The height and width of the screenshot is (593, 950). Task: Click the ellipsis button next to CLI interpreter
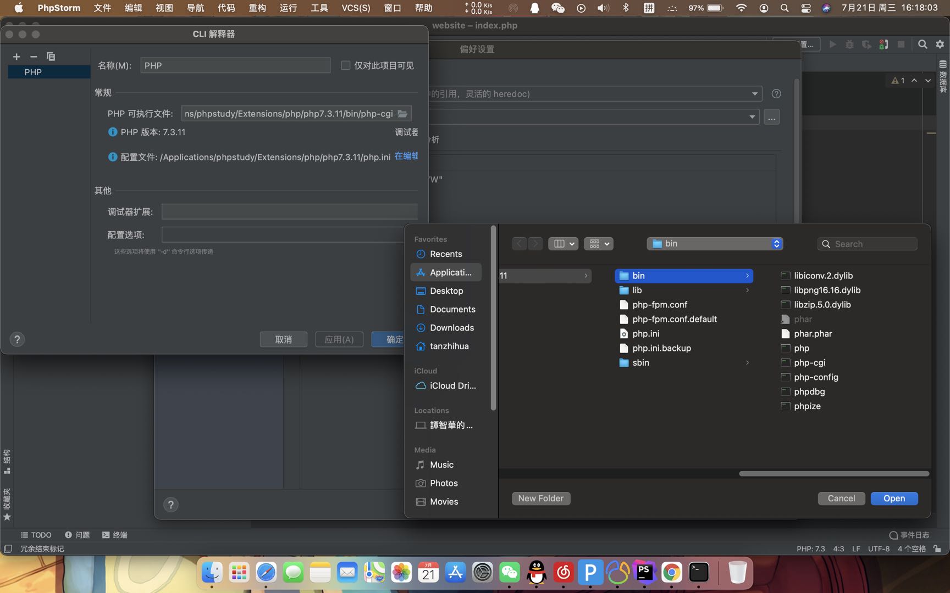[772, 117]
